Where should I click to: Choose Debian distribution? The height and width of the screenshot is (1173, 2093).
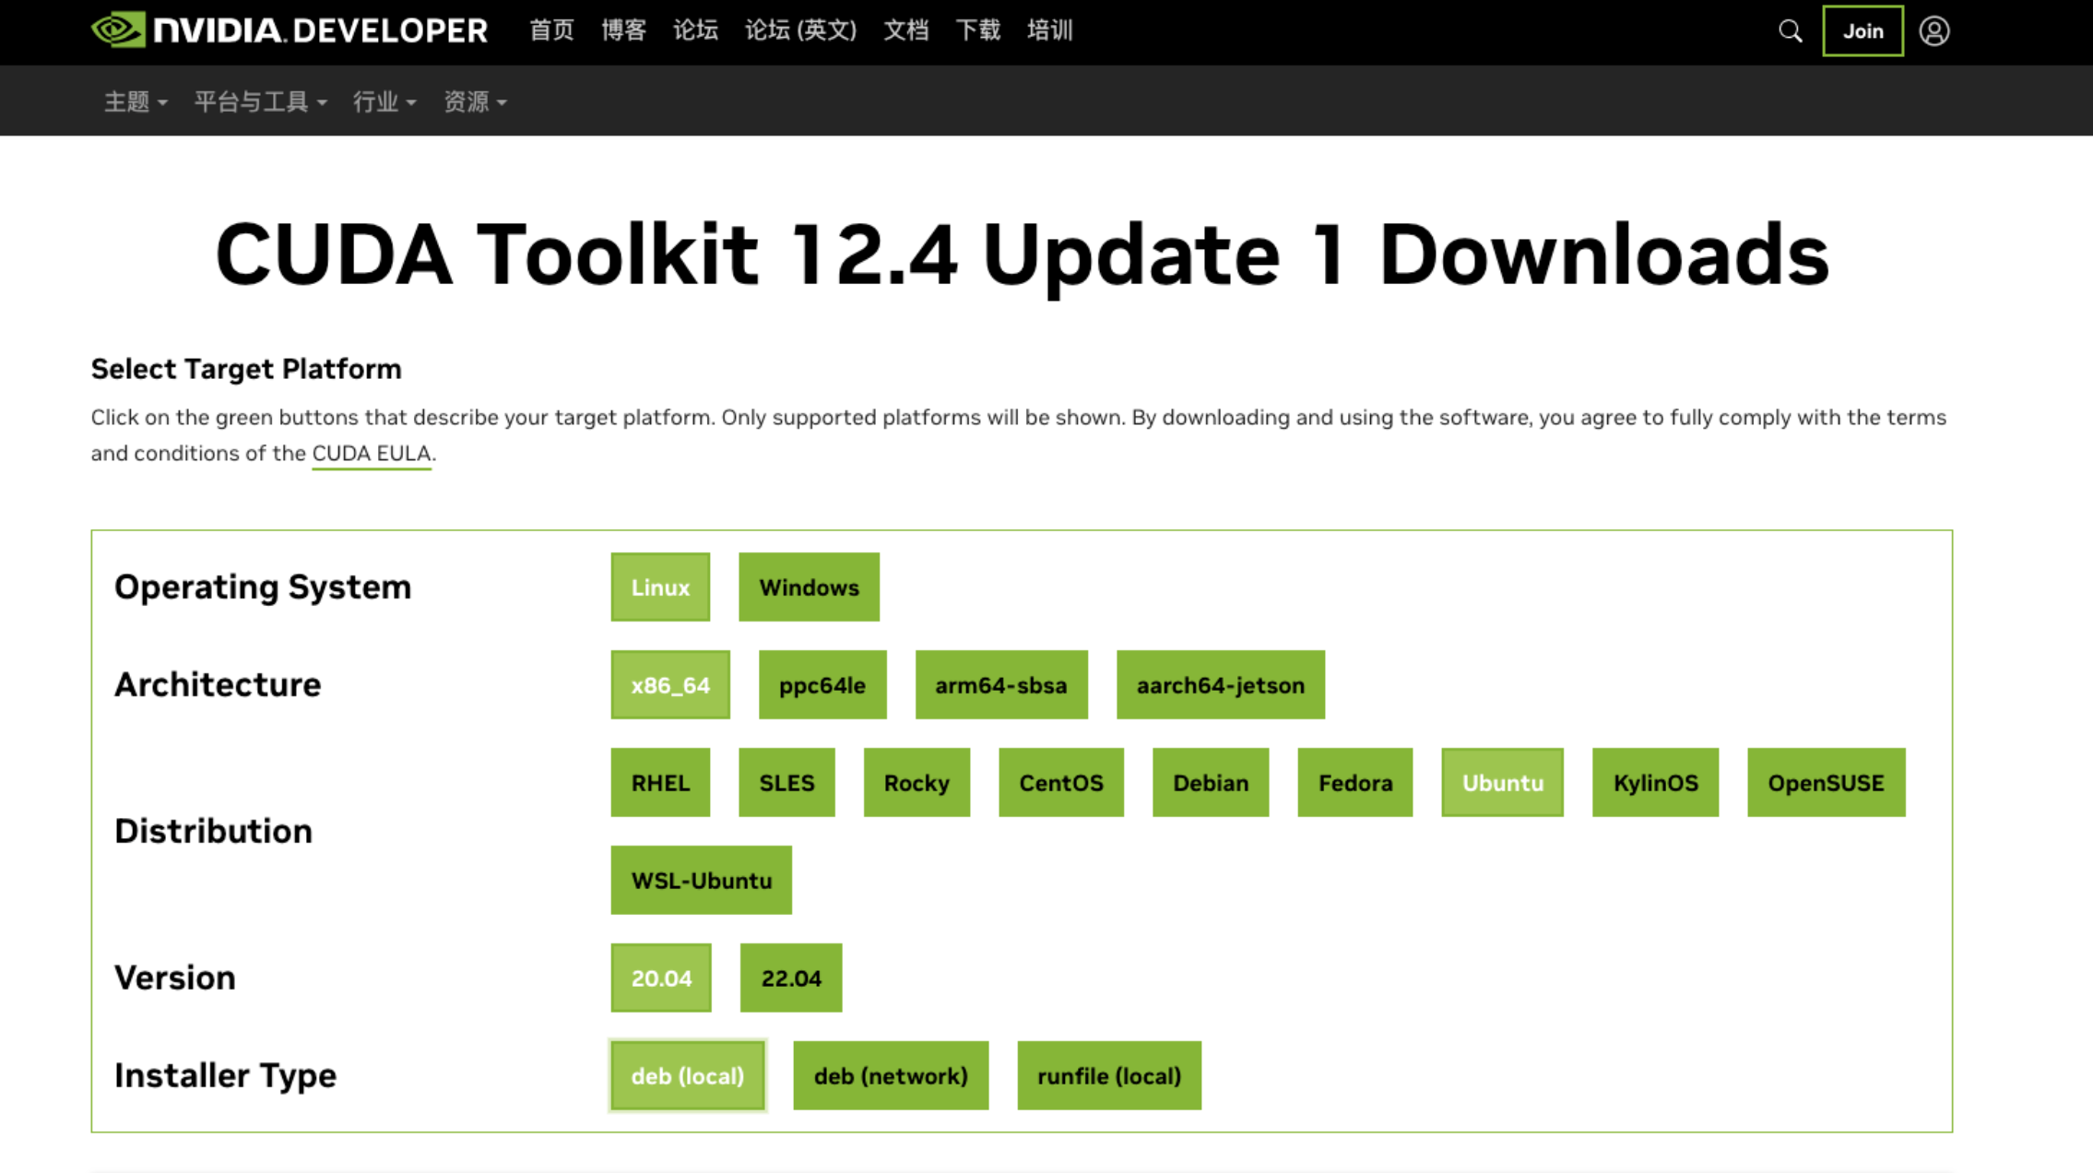[1211, 783]
